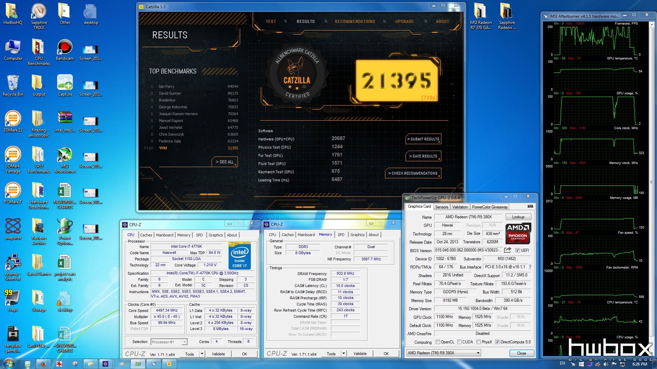Image resolution: width=657 pixels, height=369 pixels.
Task: Click the EN language indicator
Action: coord(562,363)
